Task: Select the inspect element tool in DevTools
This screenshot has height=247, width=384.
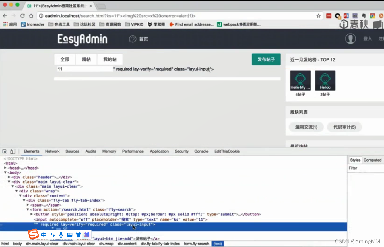Action: 4,151
